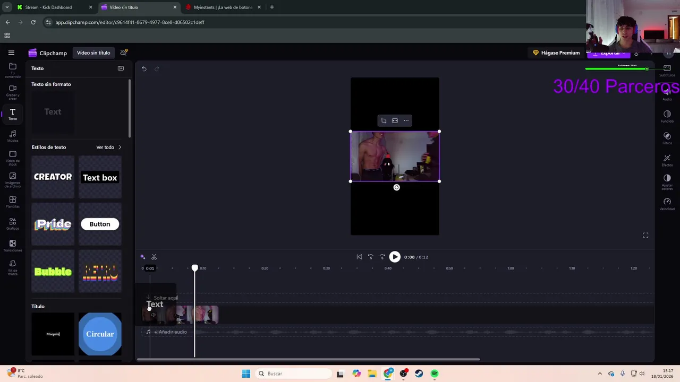The height and width of the screenshot is (382, 680).
Task: Open the Video de stock sidebar tab
Action: coord(13,158)
